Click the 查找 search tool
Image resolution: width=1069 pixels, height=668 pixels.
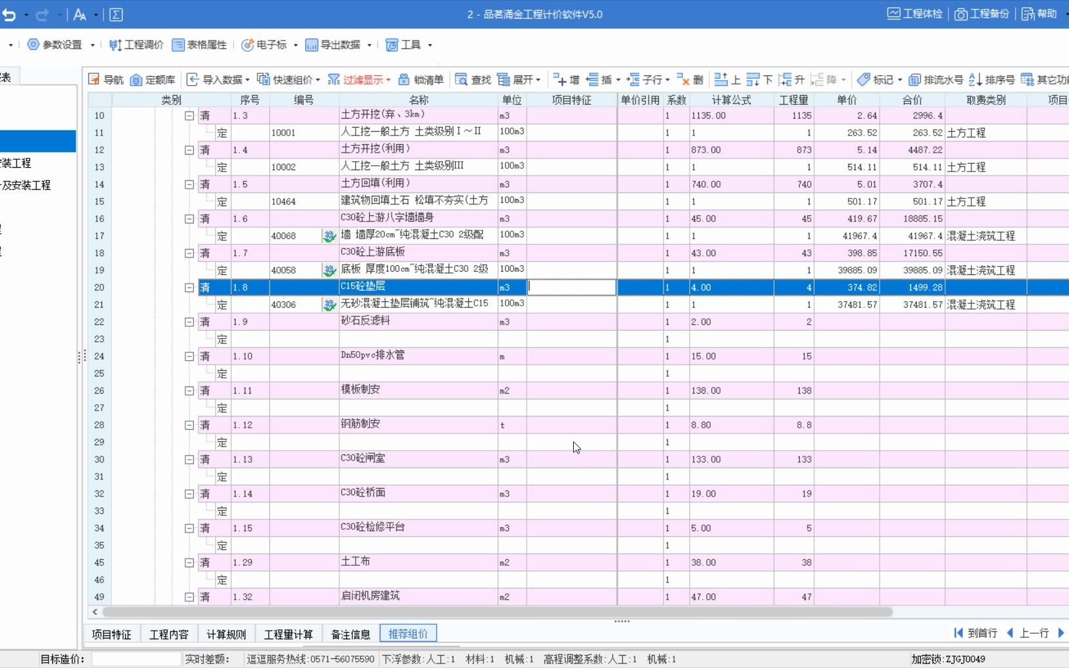473,79
